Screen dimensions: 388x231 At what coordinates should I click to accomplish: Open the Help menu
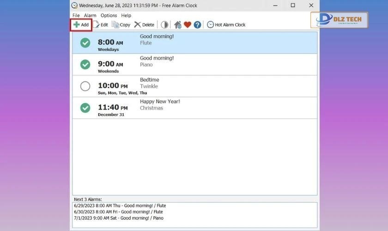126,15
